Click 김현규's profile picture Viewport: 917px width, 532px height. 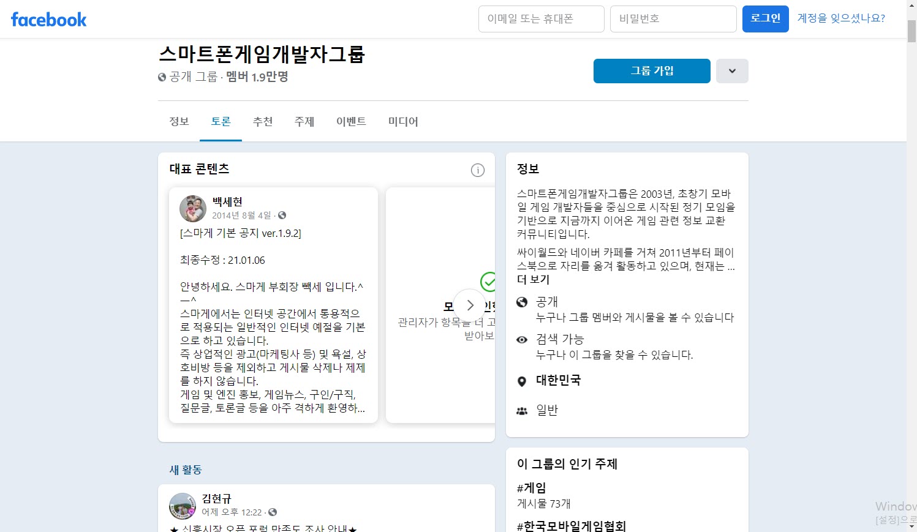(182, 506)
